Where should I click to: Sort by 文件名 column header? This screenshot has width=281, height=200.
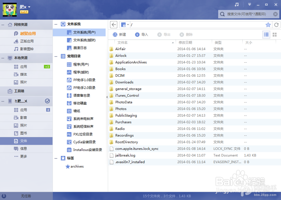145,43
